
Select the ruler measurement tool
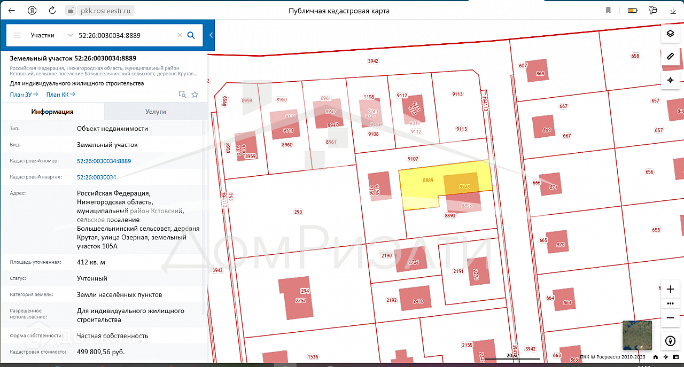[x=670, y=56]
